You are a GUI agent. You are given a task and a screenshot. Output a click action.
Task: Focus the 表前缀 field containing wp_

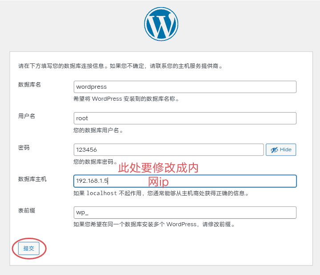[185, 212]
